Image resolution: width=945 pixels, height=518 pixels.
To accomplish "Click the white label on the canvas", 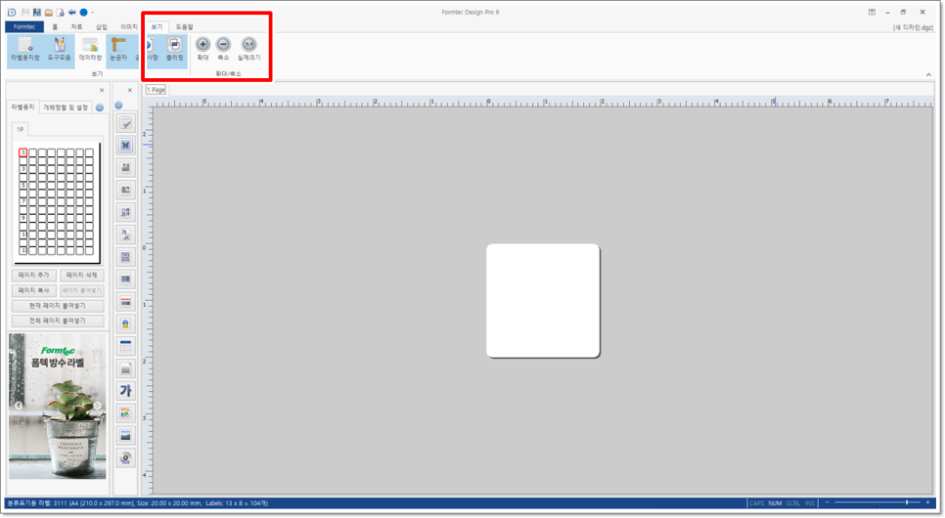I will point(543,301).
